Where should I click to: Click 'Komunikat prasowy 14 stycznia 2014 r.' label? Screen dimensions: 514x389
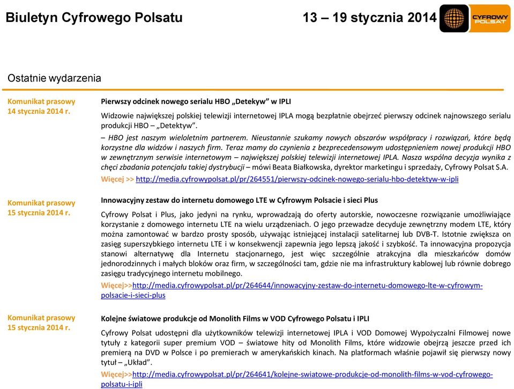(41, 106)
